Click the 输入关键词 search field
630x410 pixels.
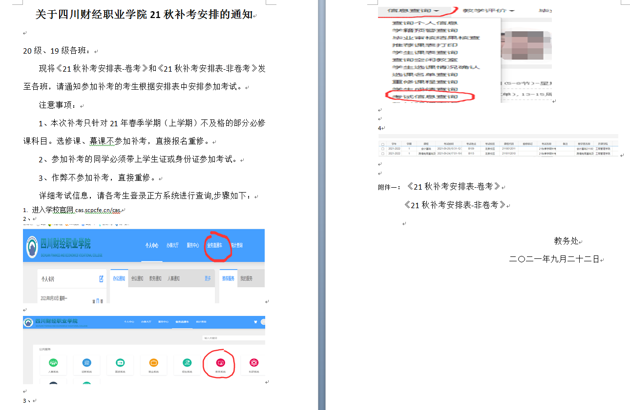click(x=233, y=338)
